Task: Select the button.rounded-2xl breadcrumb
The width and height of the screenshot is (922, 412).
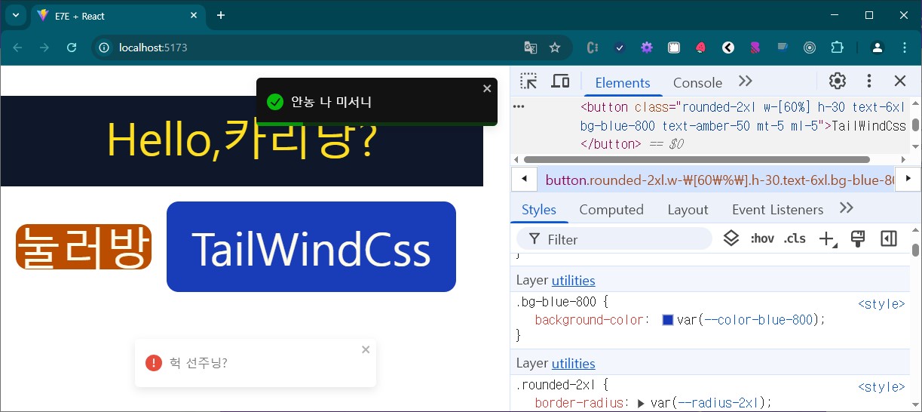Action: [x=718, y=180]
